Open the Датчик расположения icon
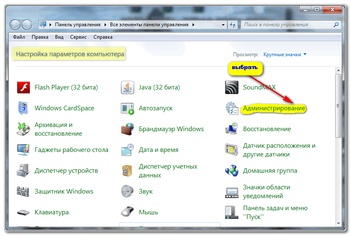 tap(231, 150)
